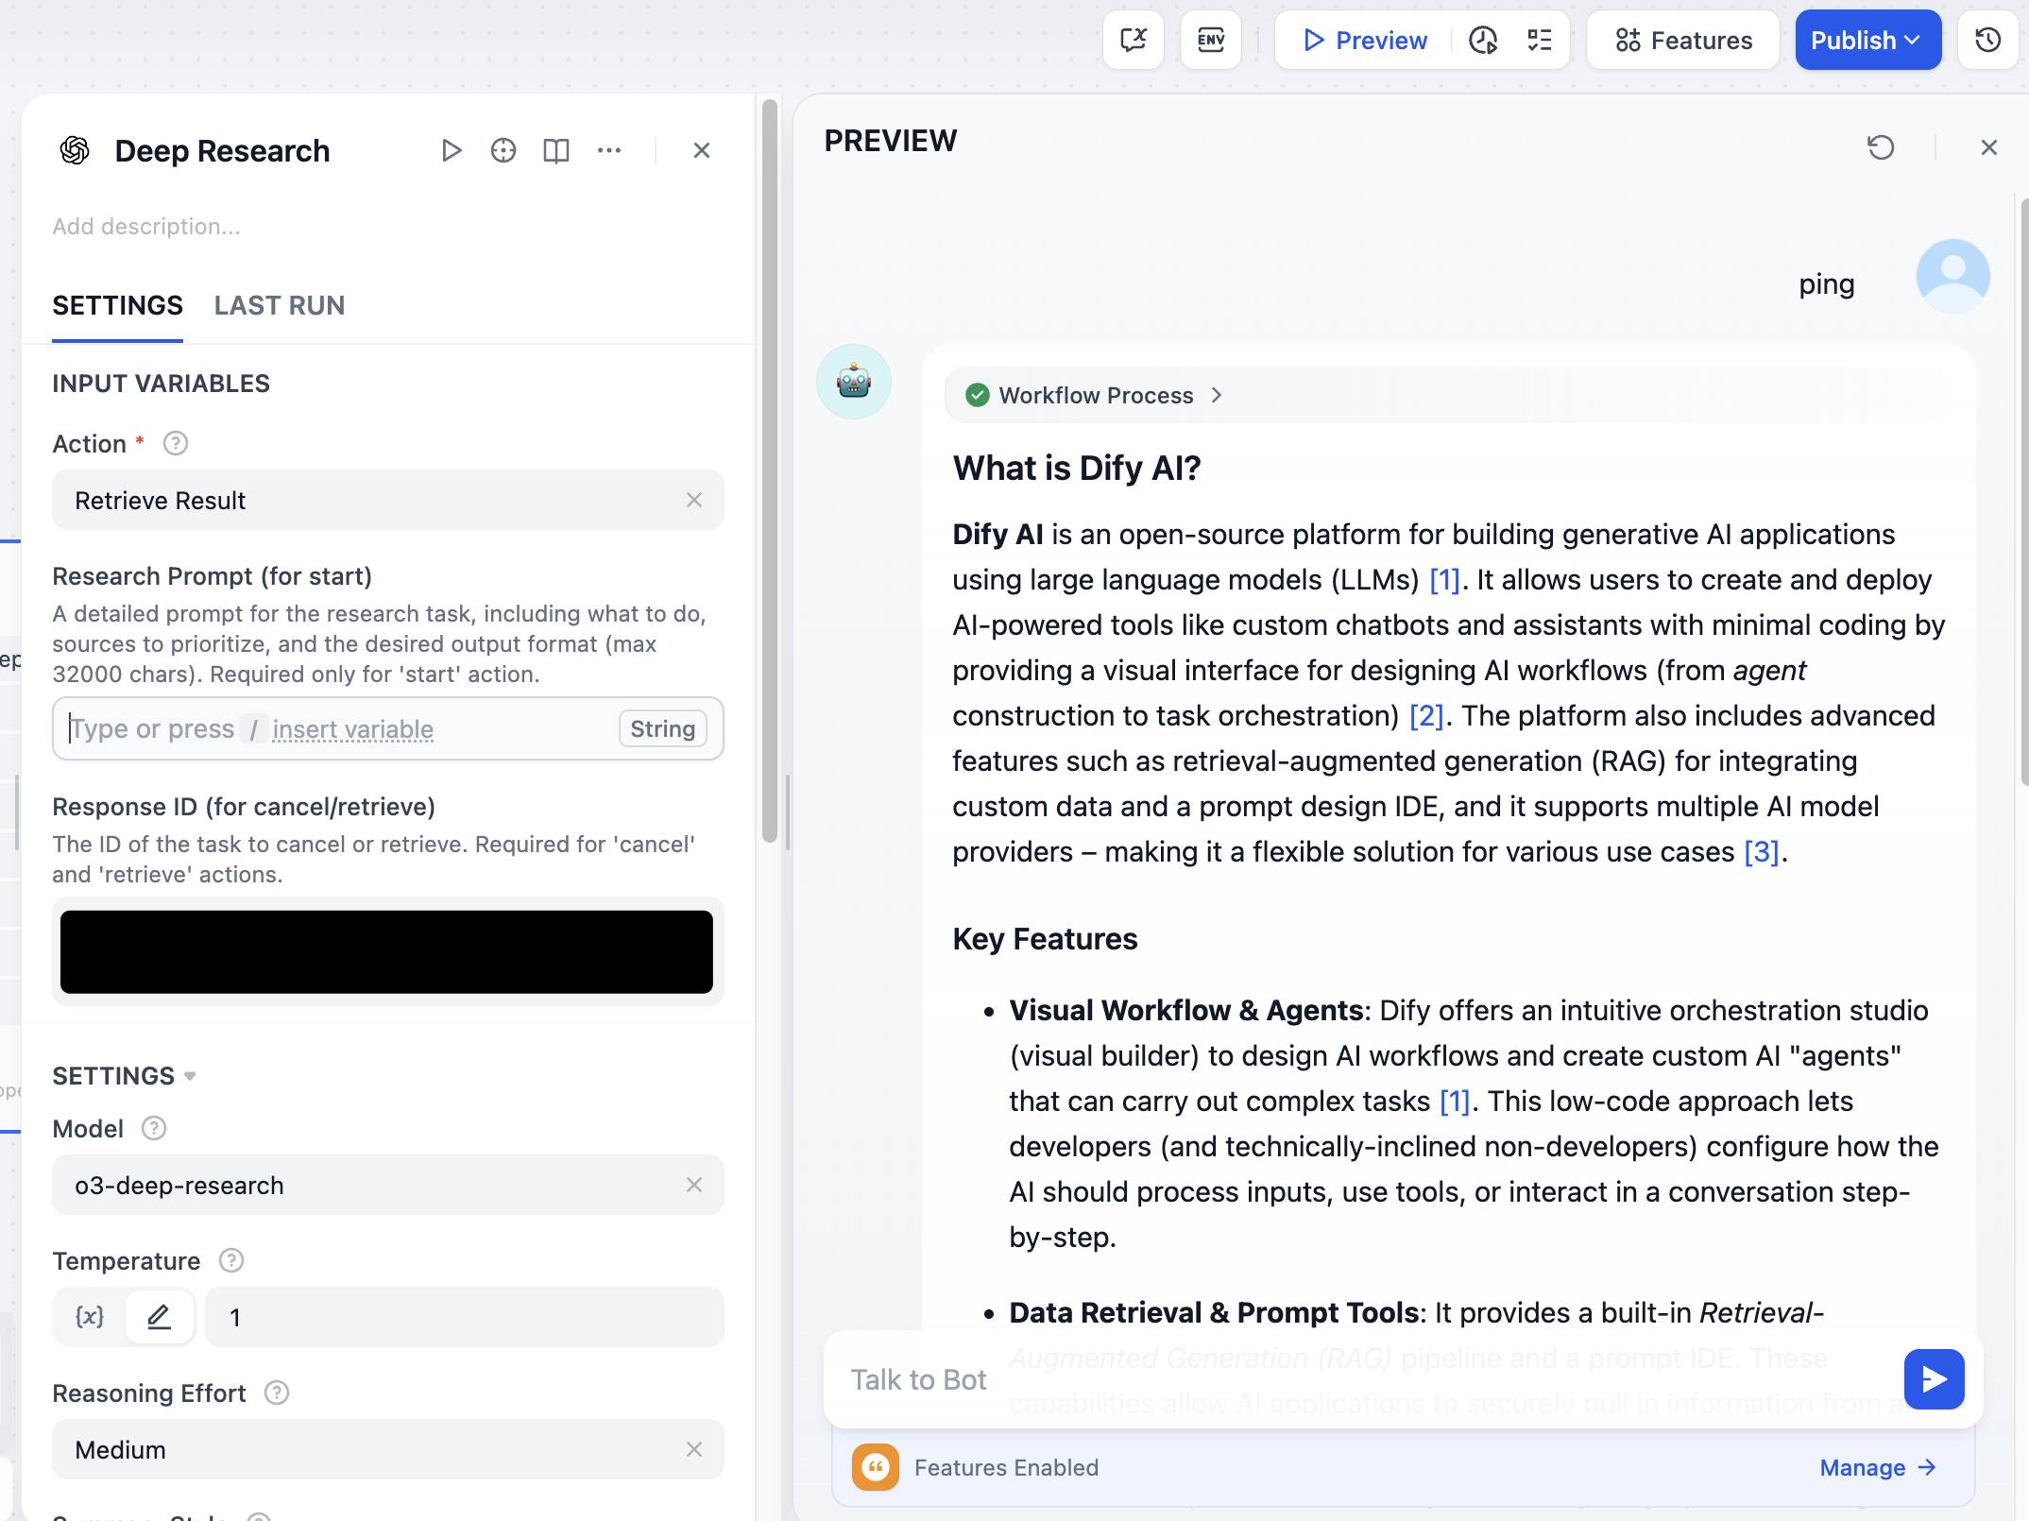Click the ENV environment variables icon
Image resolution: width=2029 pixels, height=1521 pixels.
pos(1210,40)
